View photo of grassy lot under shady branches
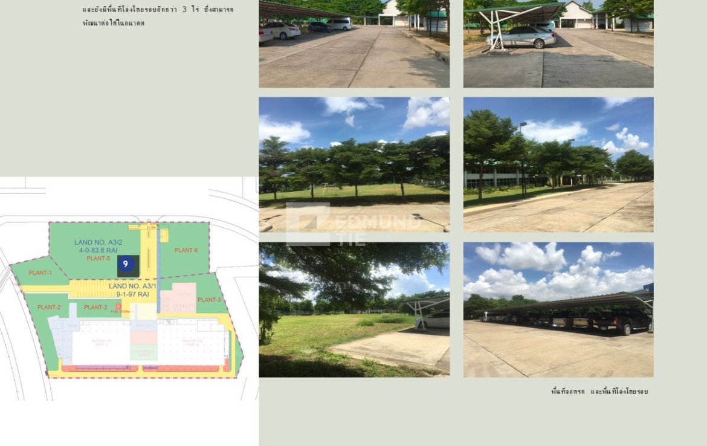The height and width of the screenshot is (446, 707). pyautogui.click(x=353, y=310)
